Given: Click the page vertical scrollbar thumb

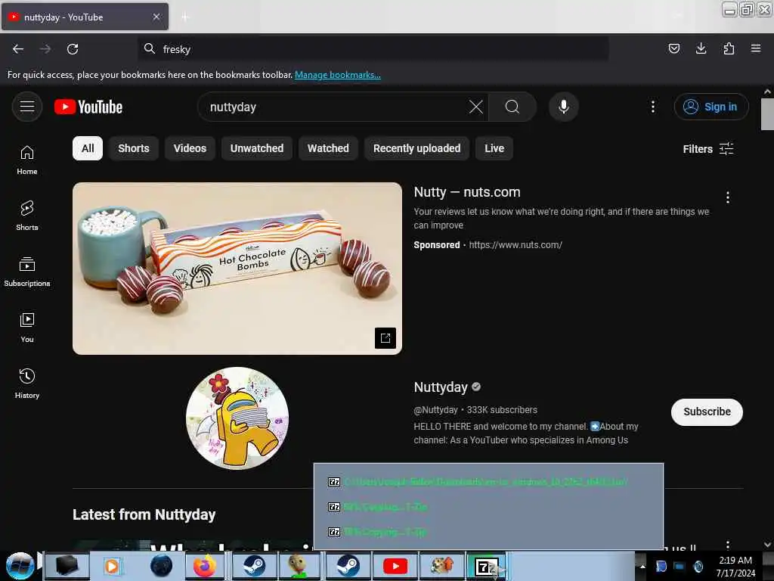Looking at the screenshot, I should click(767, 114).
